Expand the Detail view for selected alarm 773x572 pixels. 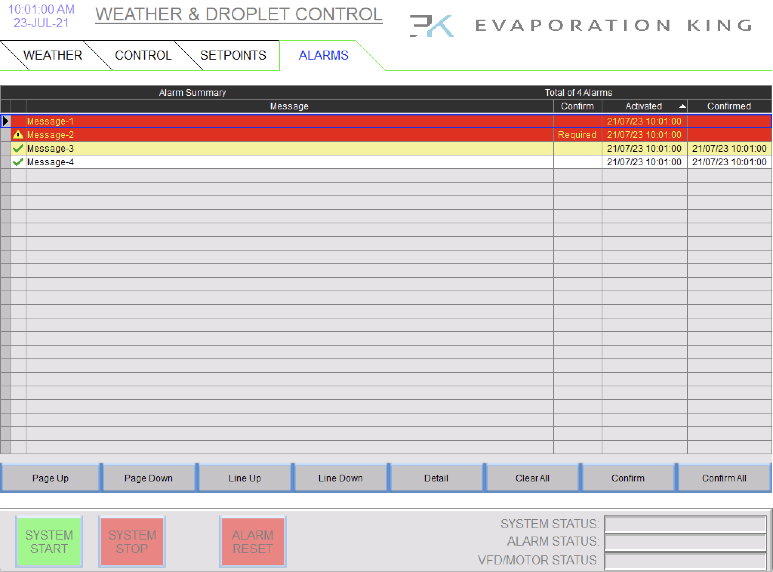pyautogui.click(x=436, y=478)
